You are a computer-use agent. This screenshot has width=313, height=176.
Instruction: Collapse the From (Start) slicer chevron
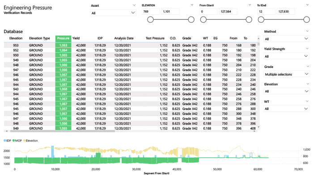250,5
